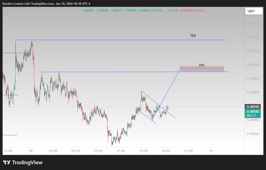Click the 0.09800 price axis label
266x170 pixels.
[253, 23]
